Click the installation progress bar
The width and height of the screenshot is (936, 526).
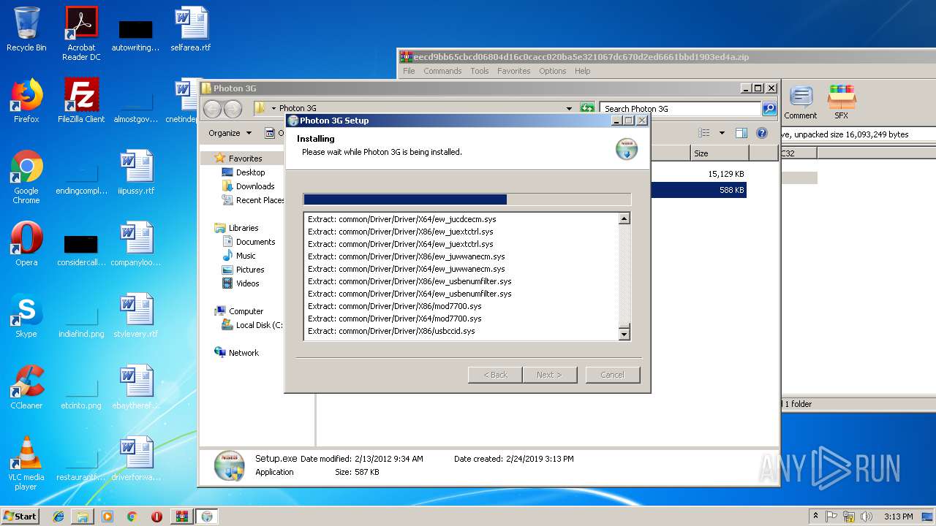(467, 199)
